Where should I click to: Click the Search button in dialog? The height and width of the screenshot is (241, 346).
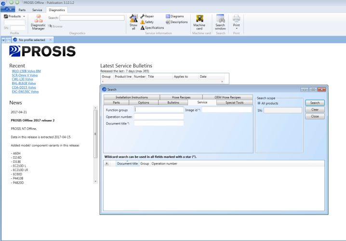315,103
